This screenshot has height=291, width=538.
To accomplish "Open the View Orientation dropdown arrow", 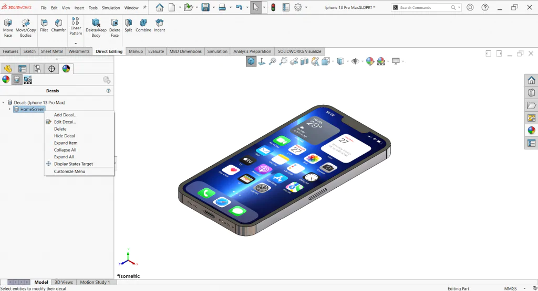I will click(x=333, y=62).
